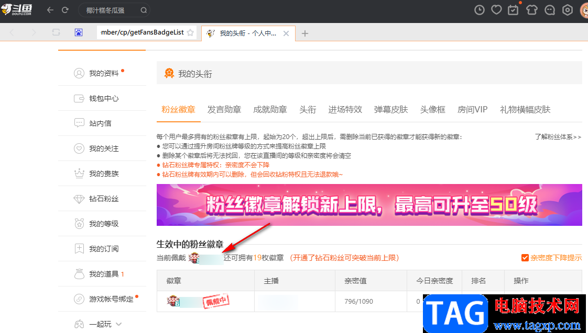Click the 亲密值 column header
Screen dimensions: 588x333
355,281
